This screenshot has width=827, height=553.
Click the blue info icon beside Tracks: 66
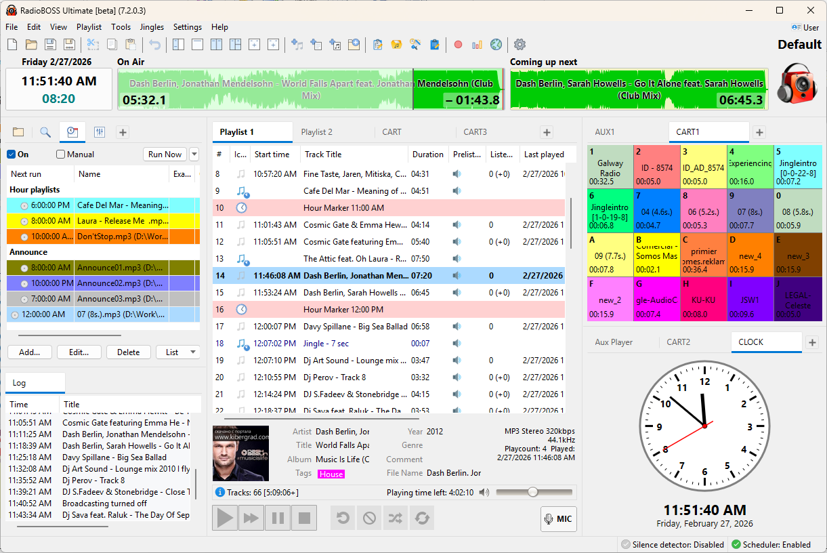(219, 493)
